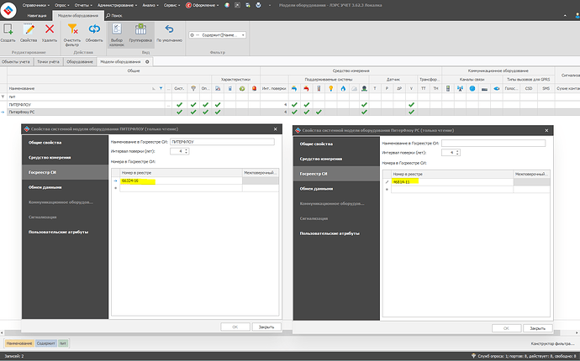Click the user profile icon at top right
This screenshot has height=361, width=580.
[x=577, y=15]
